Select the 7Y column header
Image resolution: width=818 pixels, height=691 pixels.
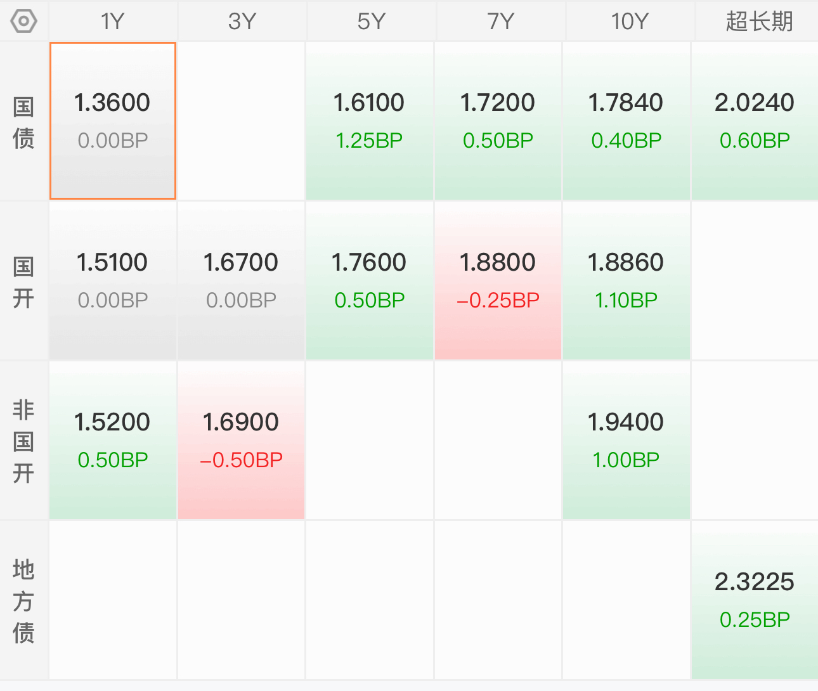pyautogui.click(x=499, y=22)
